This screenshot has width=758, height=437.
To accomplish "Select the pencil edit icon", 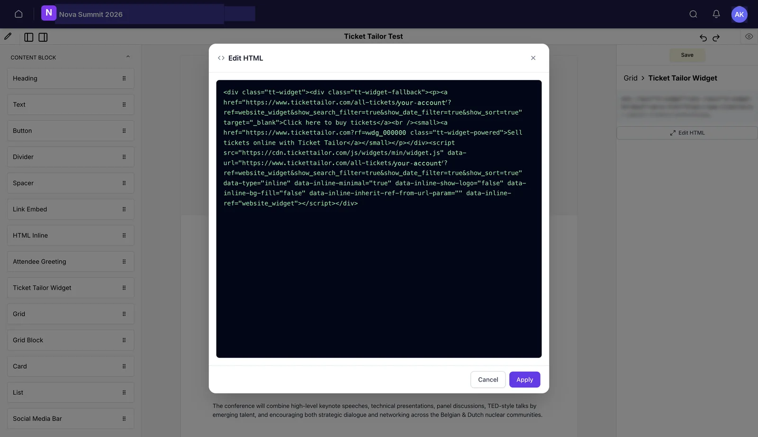I will tap(8, 36).
